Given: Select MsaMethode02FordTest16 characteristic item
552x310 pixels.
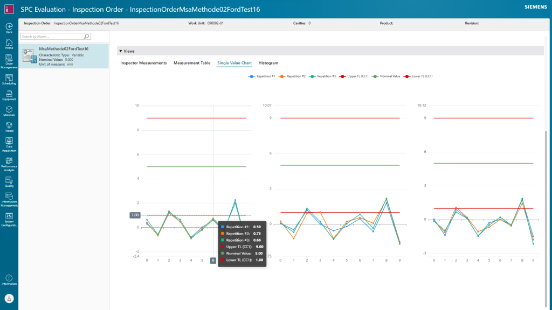Looking at the screenshot, I should tap(64, 55).
